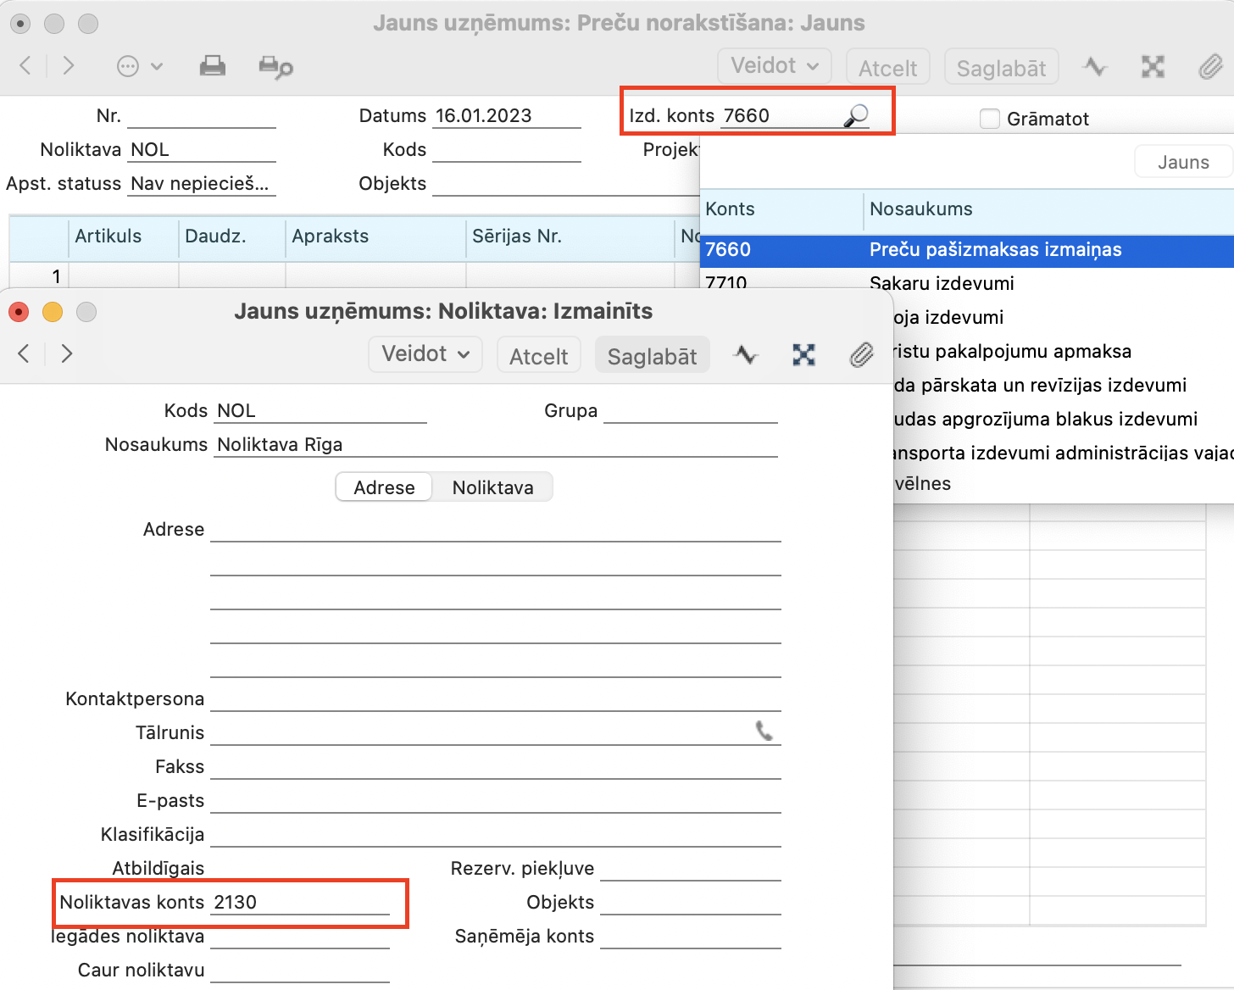Go to previous record in Noliktava window
The image size is (1234, 990).
[24, 353]
